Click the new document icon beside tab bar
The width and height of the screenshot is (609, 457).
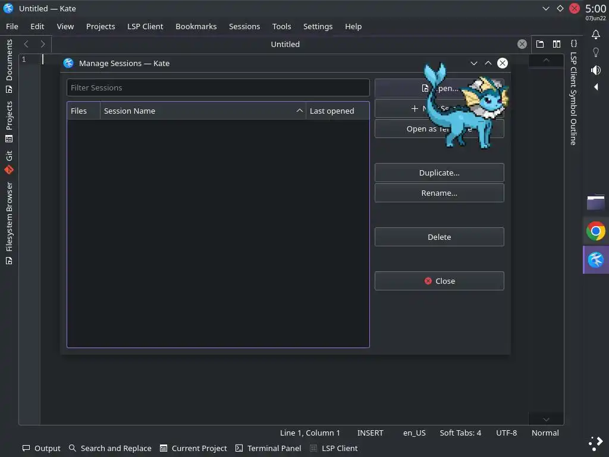coord(540,44)
